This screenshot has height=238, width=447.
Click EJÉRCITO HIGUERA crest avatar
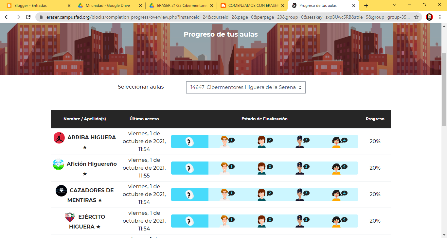(70, 217)
